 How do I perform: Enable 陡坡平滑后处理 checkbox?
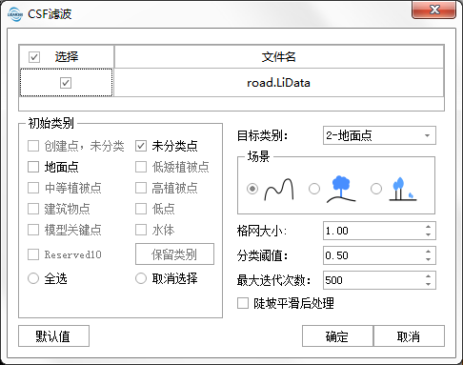243,303
